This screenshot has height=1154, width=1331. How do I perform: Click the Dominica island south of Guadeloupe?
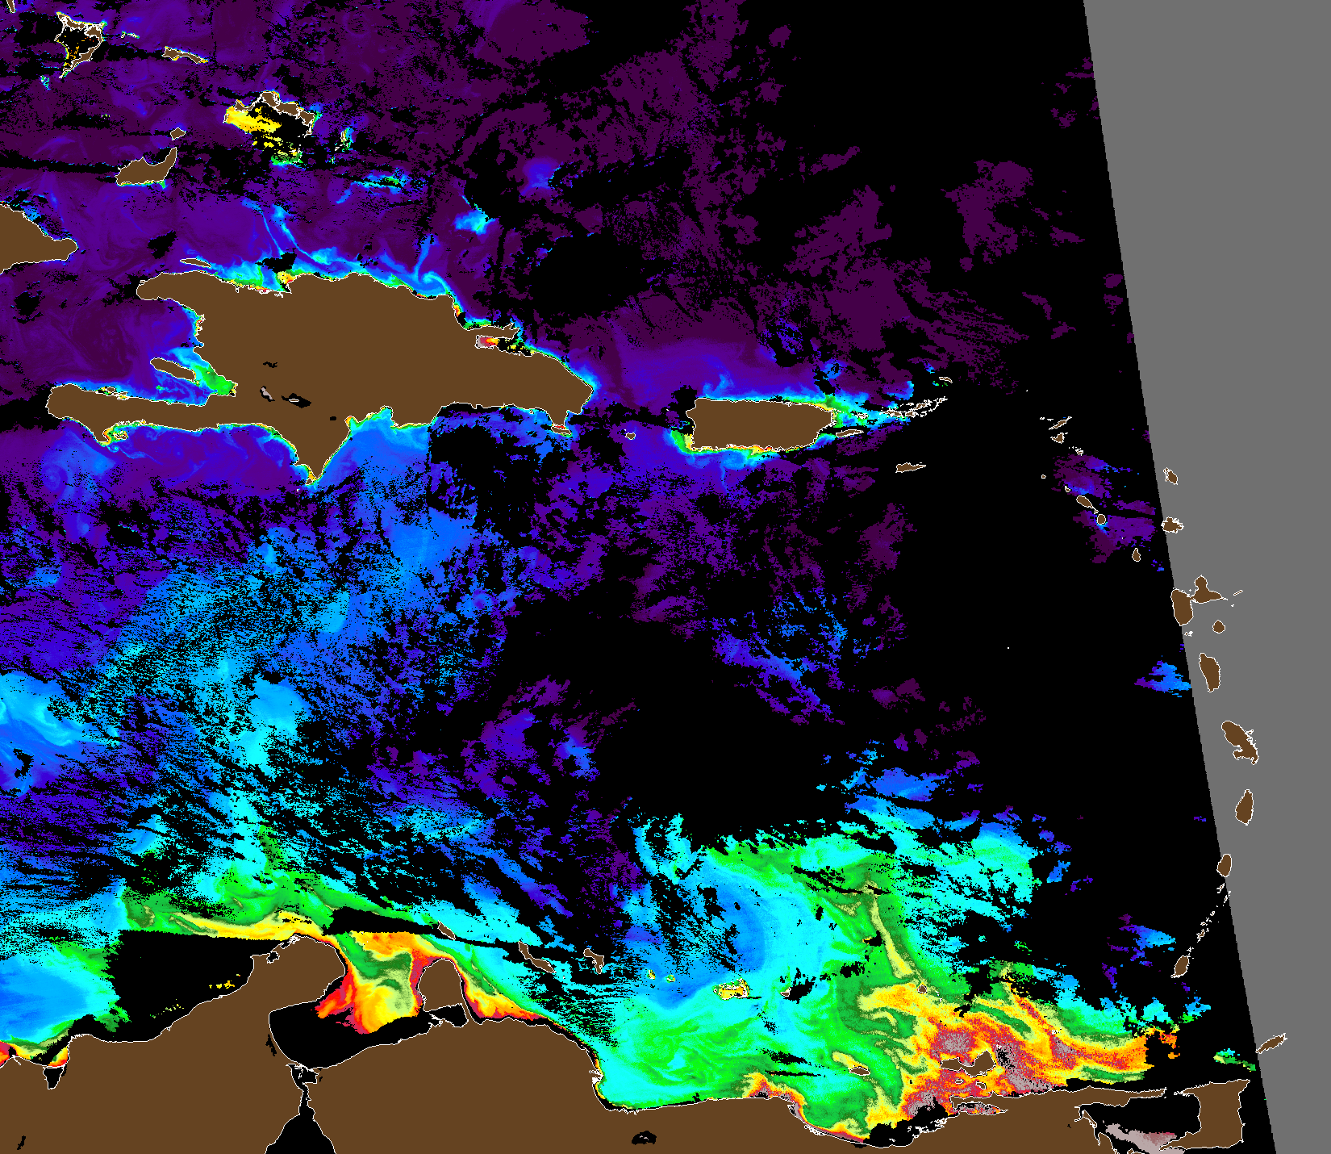click(x=1210, y=671)
